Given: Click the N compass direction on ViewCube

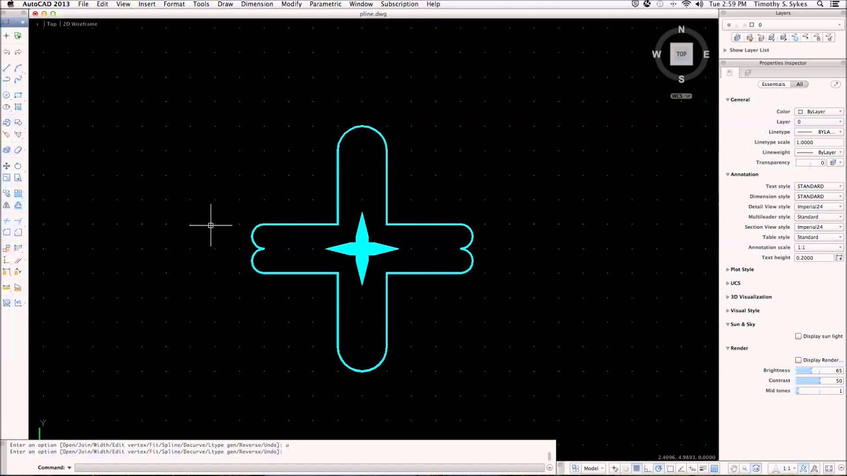Looking at the screenshot, I should [681, 30].
